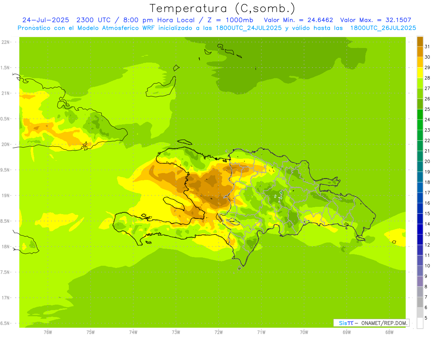Click the colorbar swatch between 25 and 26
437x337 pixels.
[420, 104]
